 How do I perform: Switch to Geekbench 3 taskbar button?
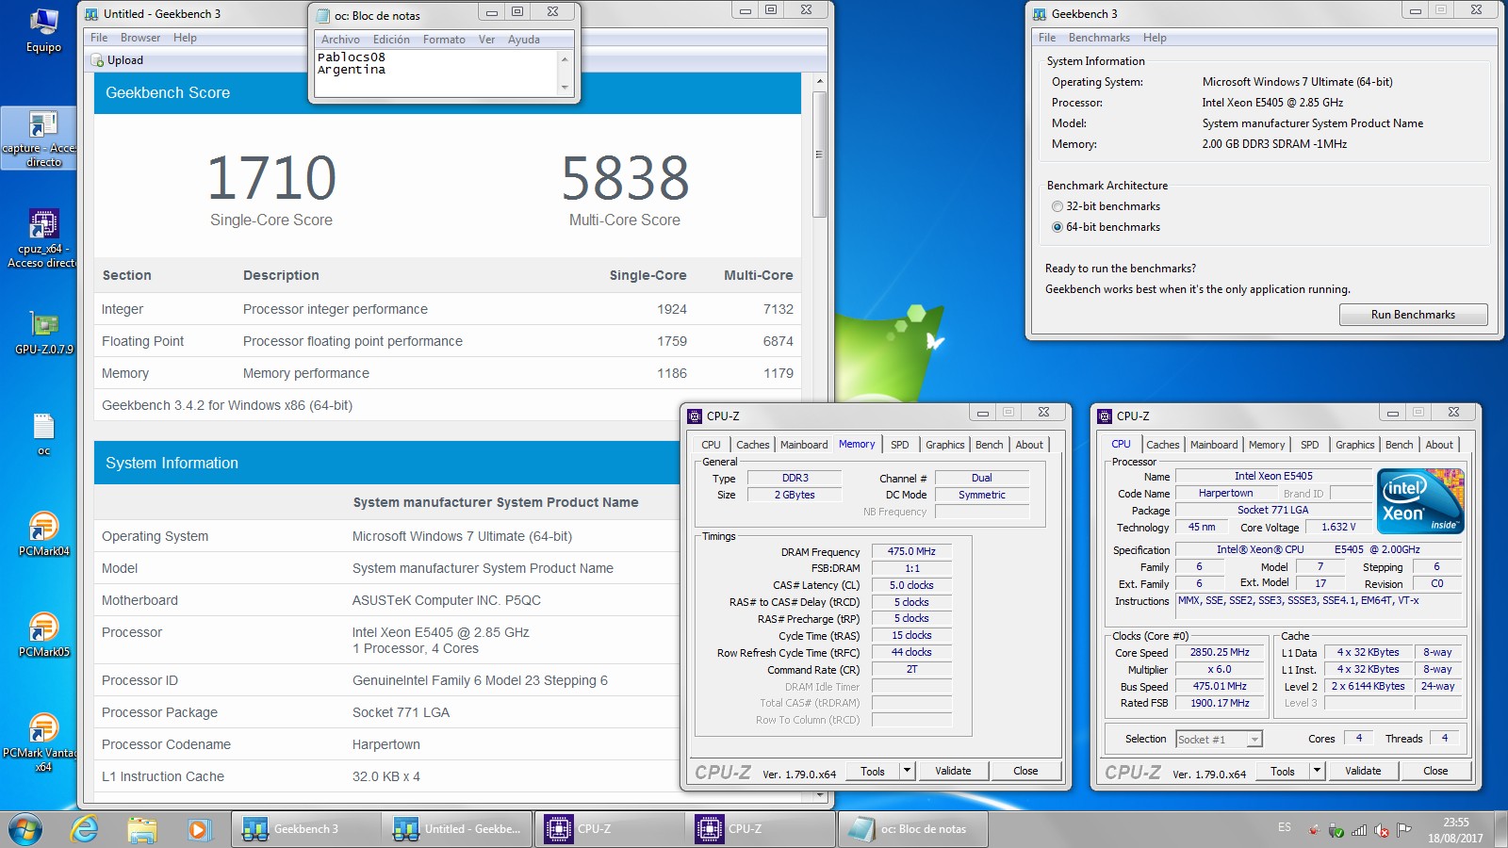[306, 829]
